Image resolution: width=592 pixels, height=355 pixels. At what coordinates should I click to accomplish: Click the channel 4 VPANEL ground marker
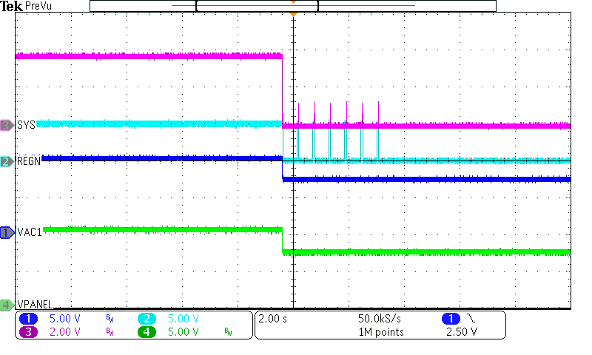[x=7, y=304]
